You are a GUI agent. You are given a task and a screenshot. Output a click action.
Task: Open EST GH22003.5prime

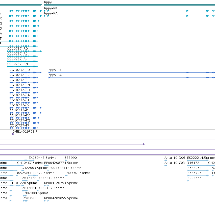click(x=34, y=168)
